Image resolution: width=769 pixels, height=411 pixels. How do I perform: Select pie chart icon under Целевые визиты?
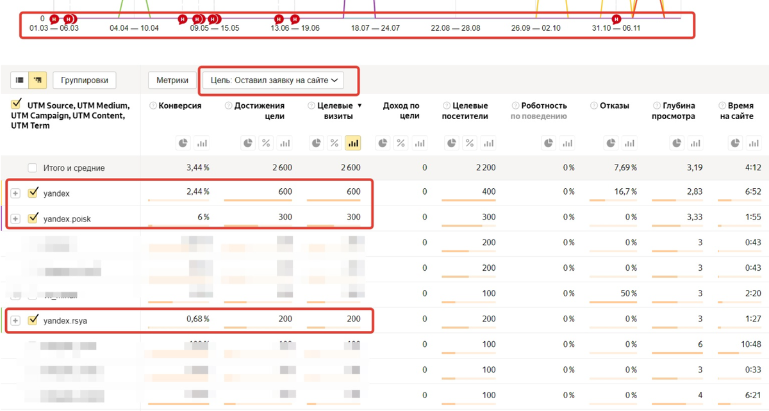[316, 143]
